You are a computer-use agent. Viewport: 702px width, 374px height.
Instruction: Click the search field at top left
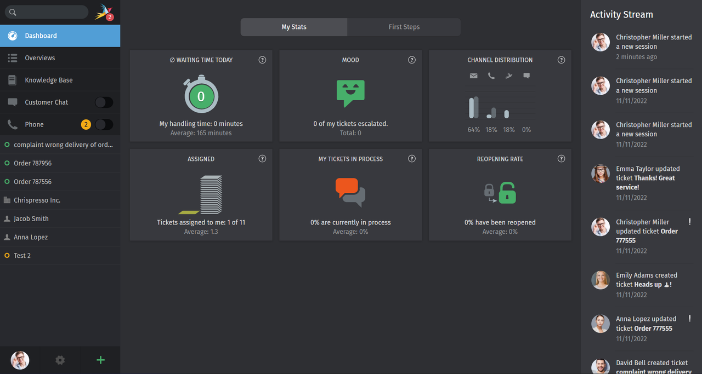point(46,12)
